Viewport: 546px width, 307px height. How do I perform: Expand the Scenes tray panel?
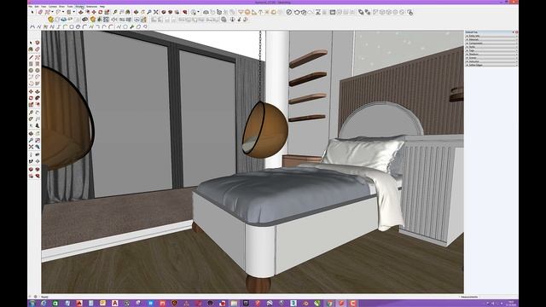(491, 58)
